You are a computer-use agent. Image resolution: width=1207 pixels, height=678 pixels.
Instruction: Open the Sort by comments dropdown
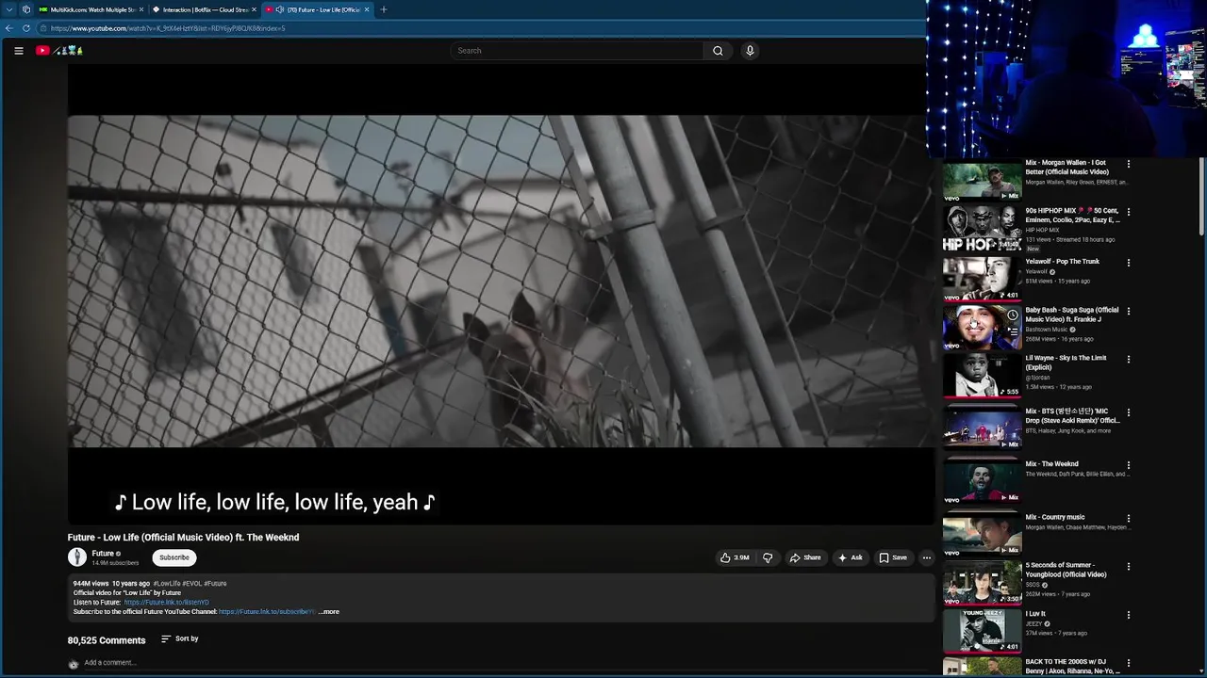[180, 638]
